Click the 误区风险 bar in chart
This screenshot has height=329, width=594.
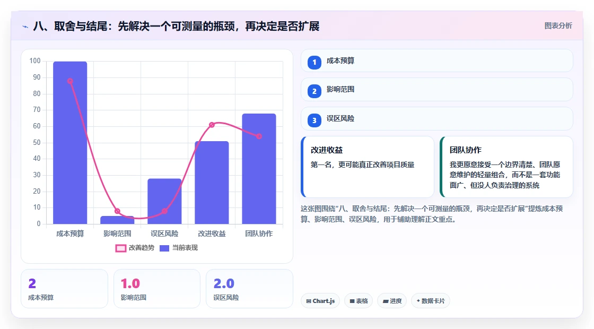point(164,201)
